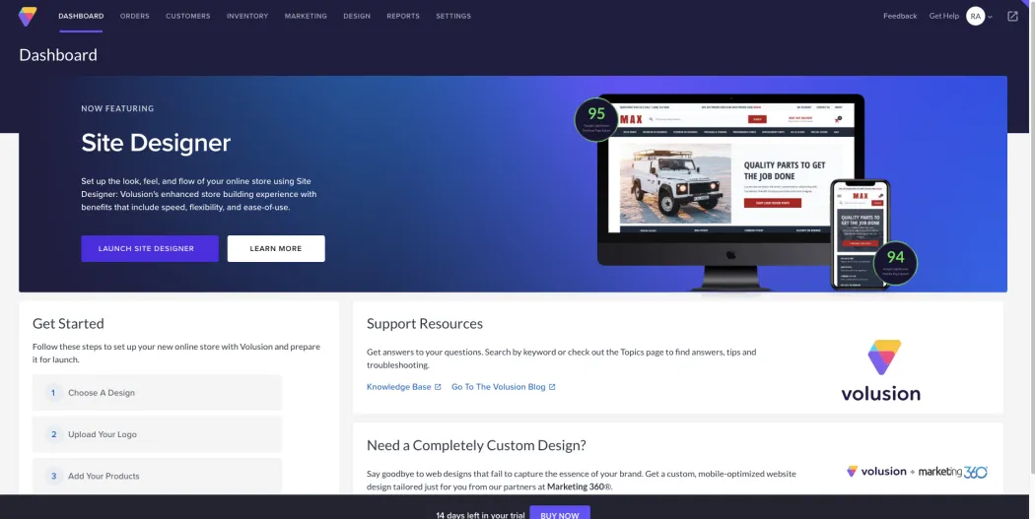Viewport: 1035px width, 519px height.
Task: Click the step 2 number badge
Action: pos(53,434)
